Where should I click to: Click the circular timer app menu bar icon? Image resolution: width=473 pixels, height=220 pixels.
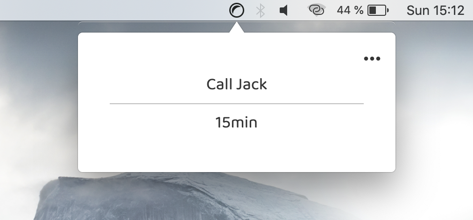click(236, 10)
